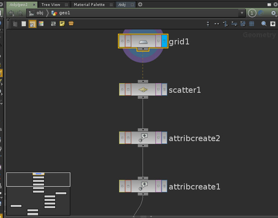
Task: Add a sticky note from the toolbar
Action: click(62, 24)
